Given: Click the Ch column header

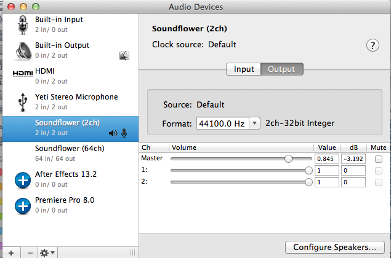Looking at the screenshot, I should 154,147.
